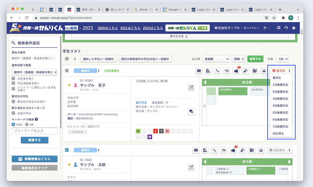Image resolution: width=313 pixels, height=187 pixels.
Task: Bookmark this page with star icon
Action: (274, 18)
